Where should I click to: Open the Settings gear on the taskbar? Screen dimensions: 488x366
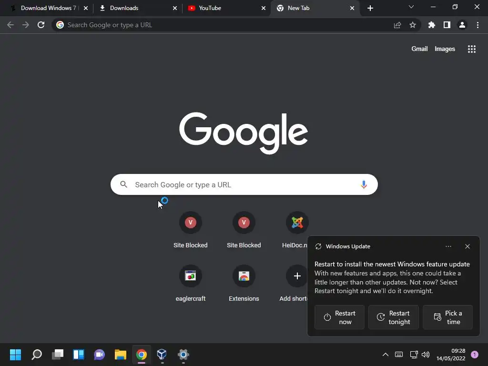(183, 355)
